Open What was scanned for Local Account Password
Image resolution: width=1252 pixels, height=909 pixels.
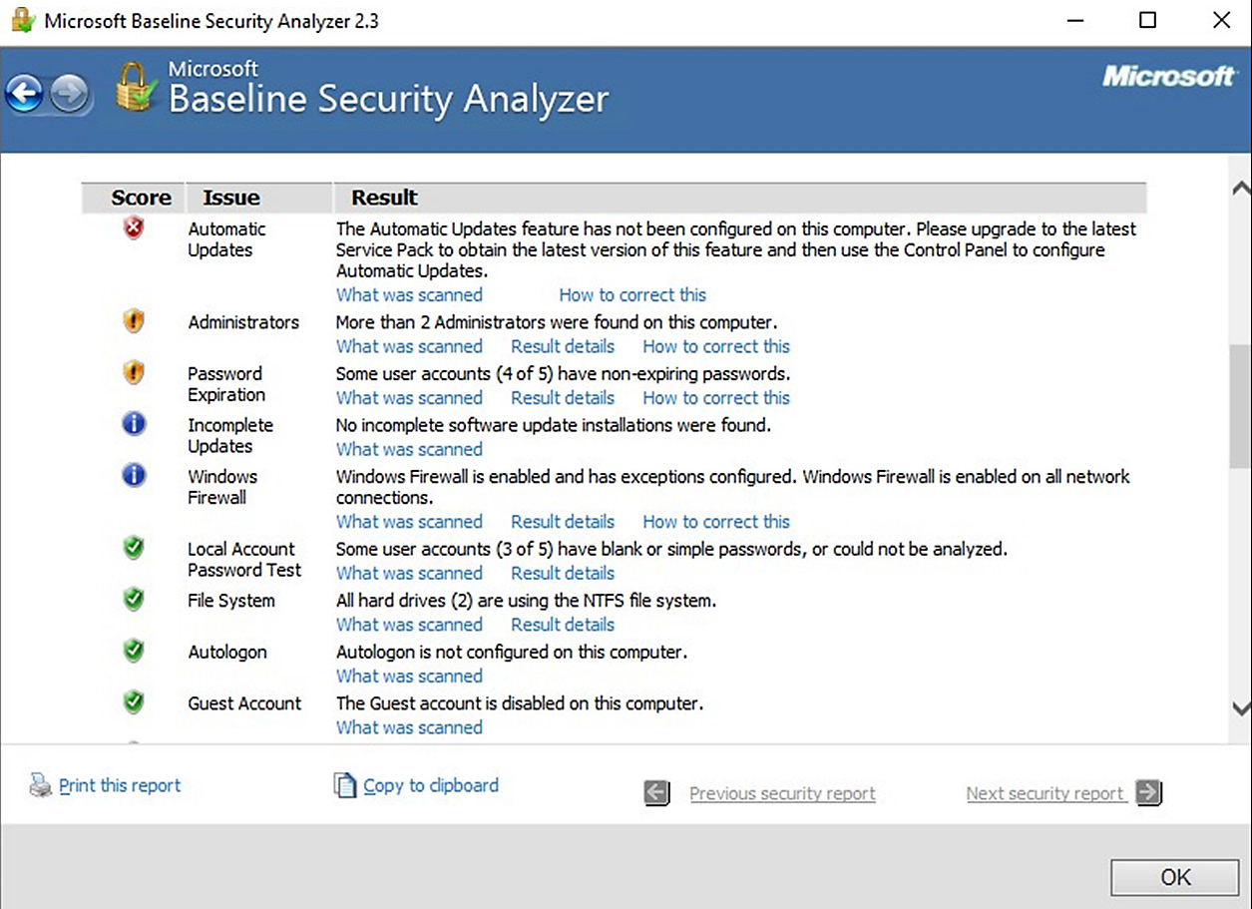coord(409,573)
